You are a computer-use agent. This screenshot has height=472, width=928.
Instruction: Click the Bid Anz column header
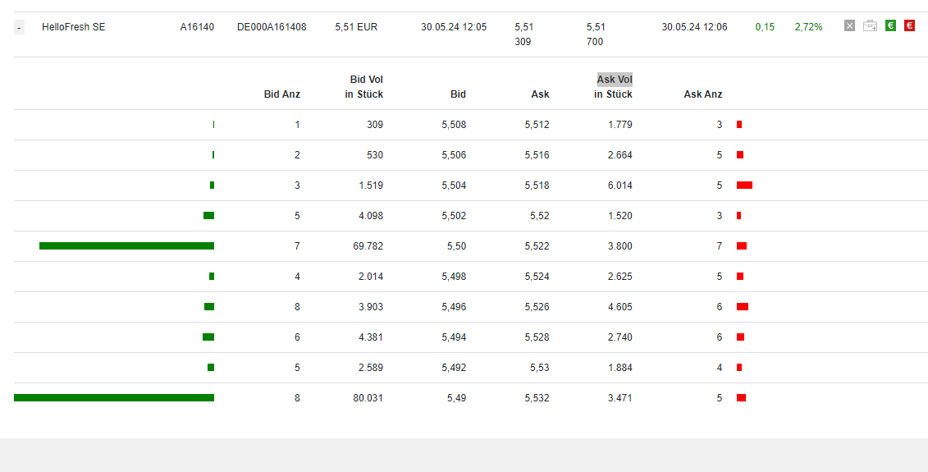(x=281, y=94)
